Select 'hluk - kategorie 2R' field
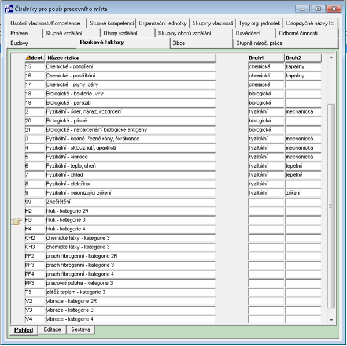The image size is (347, 346). click(x=131, y=211)
